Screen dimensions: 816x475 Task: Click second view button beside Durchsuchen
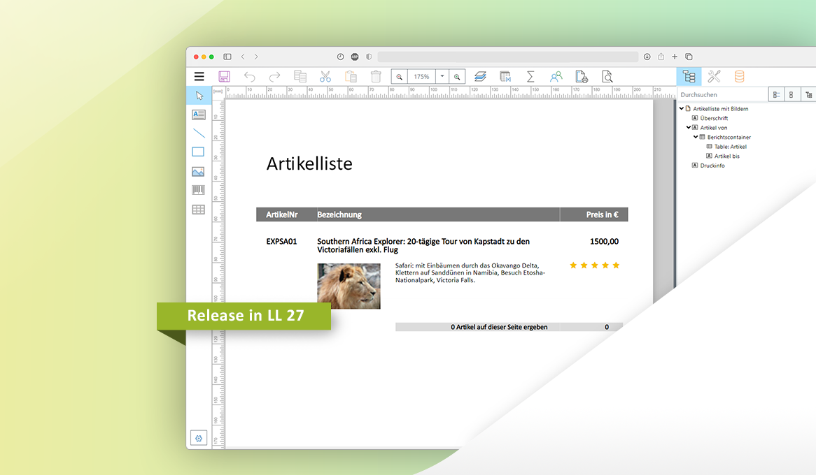point(792,94)
